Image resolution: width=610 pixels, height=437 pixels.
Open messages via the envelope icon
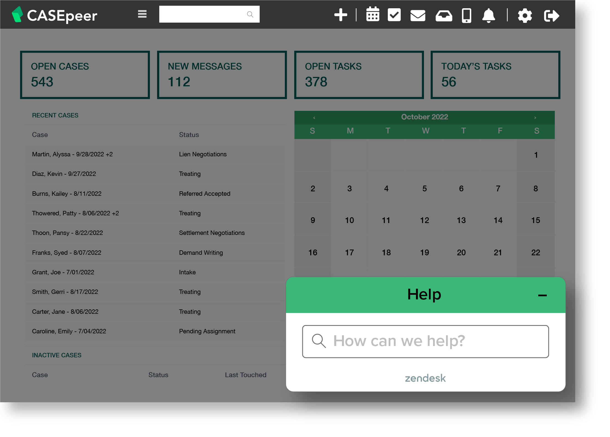tap(417, 16)
